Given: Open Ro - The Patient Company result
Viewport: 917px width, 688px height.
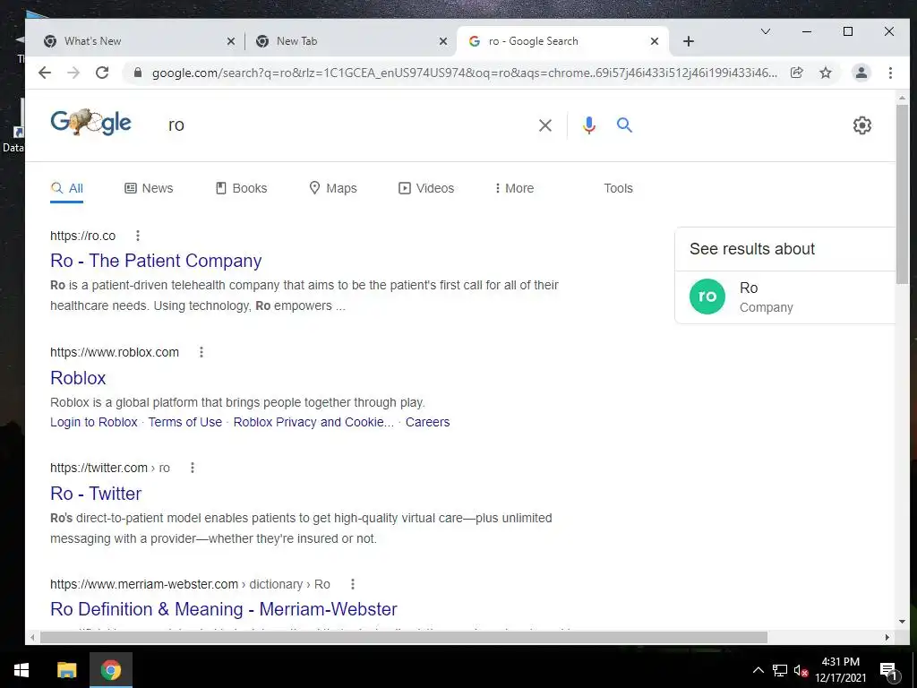Looking at the screenshot, I should 156,261.
